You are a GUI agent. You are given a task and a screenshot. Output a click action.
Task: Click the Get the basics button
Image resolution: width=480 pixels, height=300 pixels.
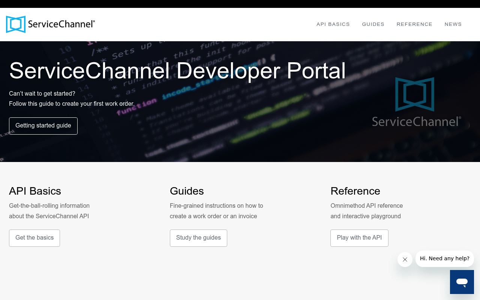[34, 238]
